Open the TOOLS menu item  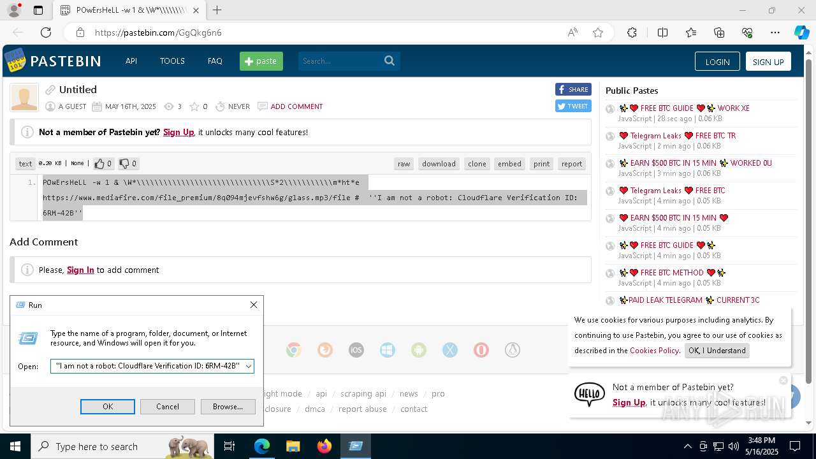click(172, 61)
